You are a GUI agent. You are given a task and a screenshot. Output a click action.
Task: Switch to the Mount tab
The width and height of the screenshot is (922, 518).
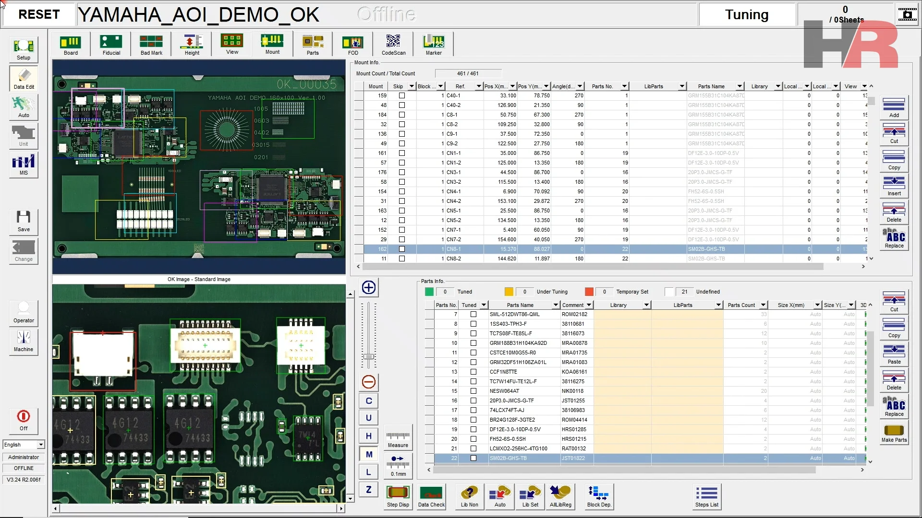click(x=272, y=44)
